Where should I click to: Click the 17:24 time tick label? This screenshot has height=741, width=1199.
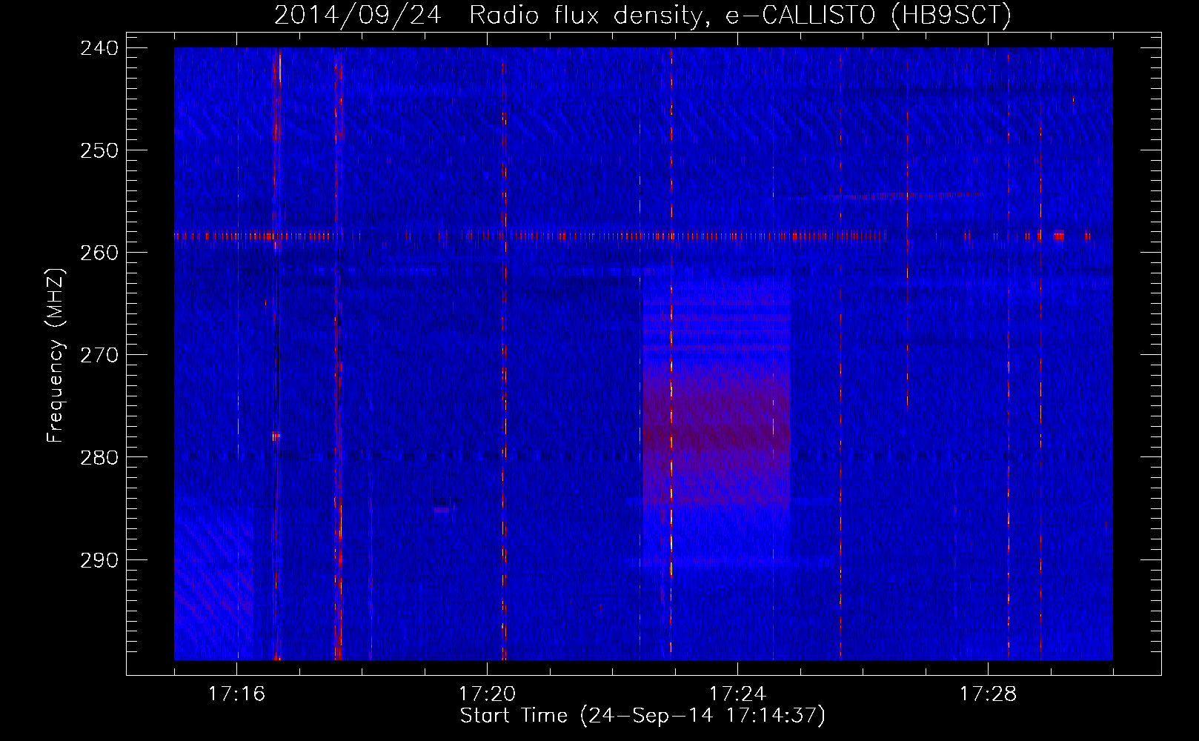tap(737, 694)
